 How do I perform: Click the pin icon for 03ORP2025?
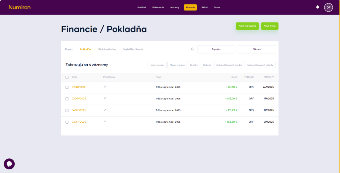105,122
